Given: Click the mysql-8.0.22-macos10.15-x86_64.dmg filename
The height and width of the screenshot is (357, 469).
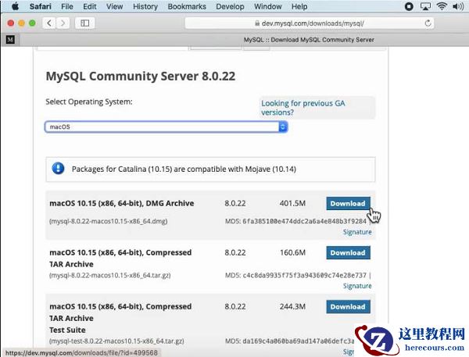Looking at the screenshot, I should point(109,221).
